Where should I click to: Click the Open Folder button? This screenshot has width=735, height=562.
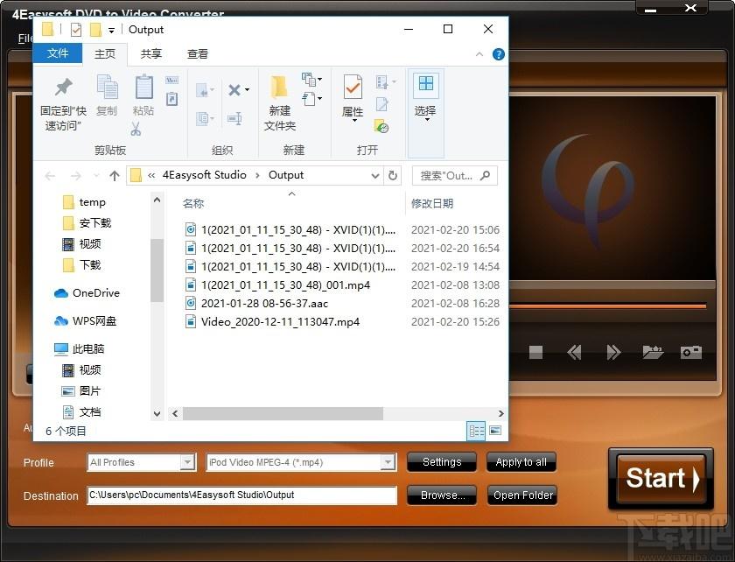coord(522,495)
